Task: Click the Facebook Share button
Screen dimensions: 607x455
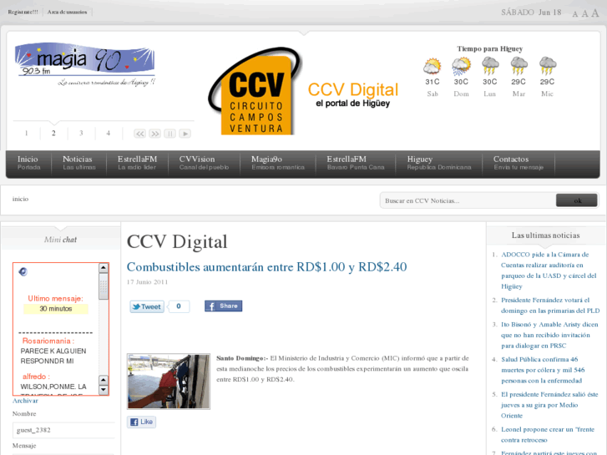Action: [224, 306]
